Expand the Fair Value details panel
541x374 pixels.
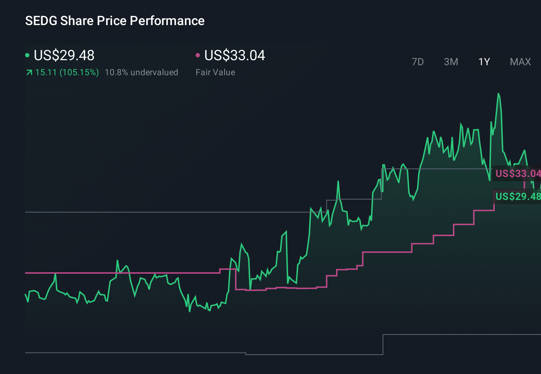point(215,72)
